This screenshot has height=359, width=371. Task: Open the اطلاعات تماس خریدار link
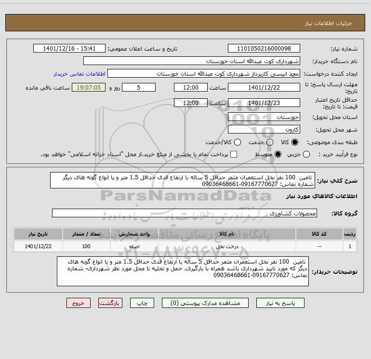tap(79, 74)
